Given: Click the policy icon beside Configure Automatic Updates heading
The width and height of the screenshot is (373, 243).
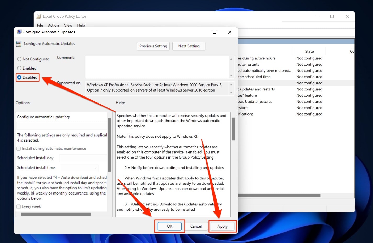Looking at the screenshot, I should 18,44.
